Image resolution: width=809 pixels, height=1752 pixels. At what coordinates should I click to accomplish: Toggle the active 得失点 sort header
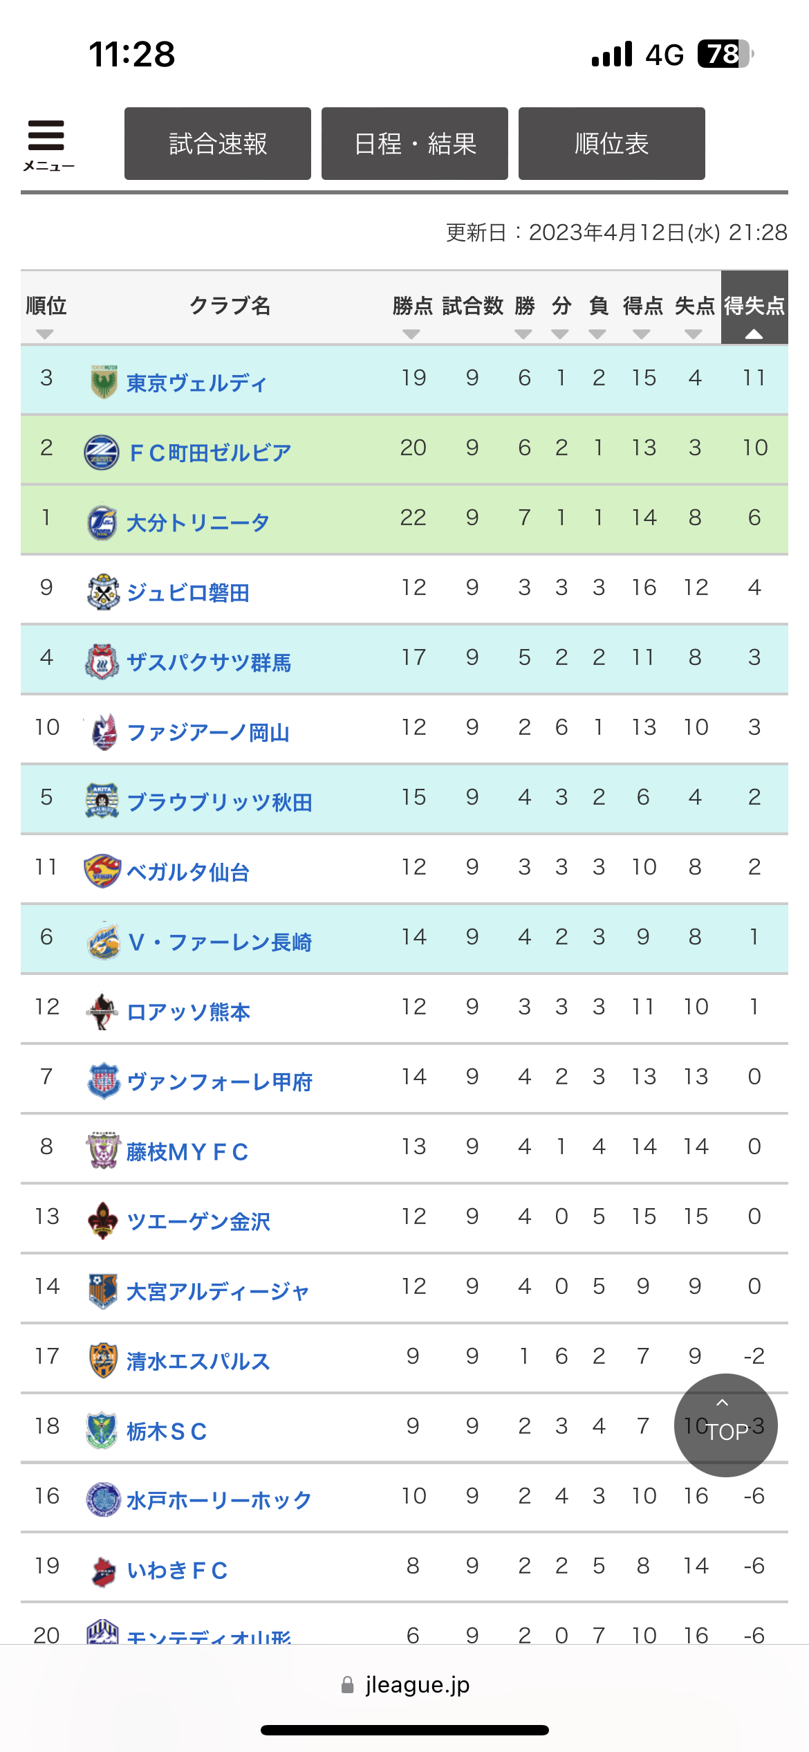pos(754,307)
